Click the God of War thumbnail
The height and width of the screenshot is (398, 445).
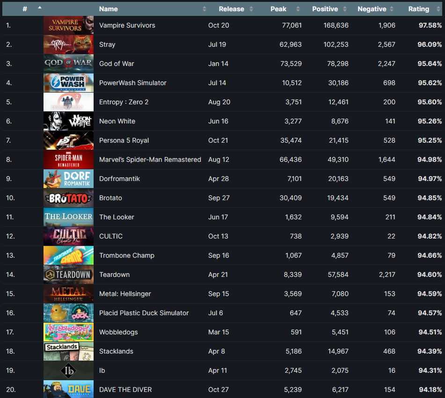(68, 64)
